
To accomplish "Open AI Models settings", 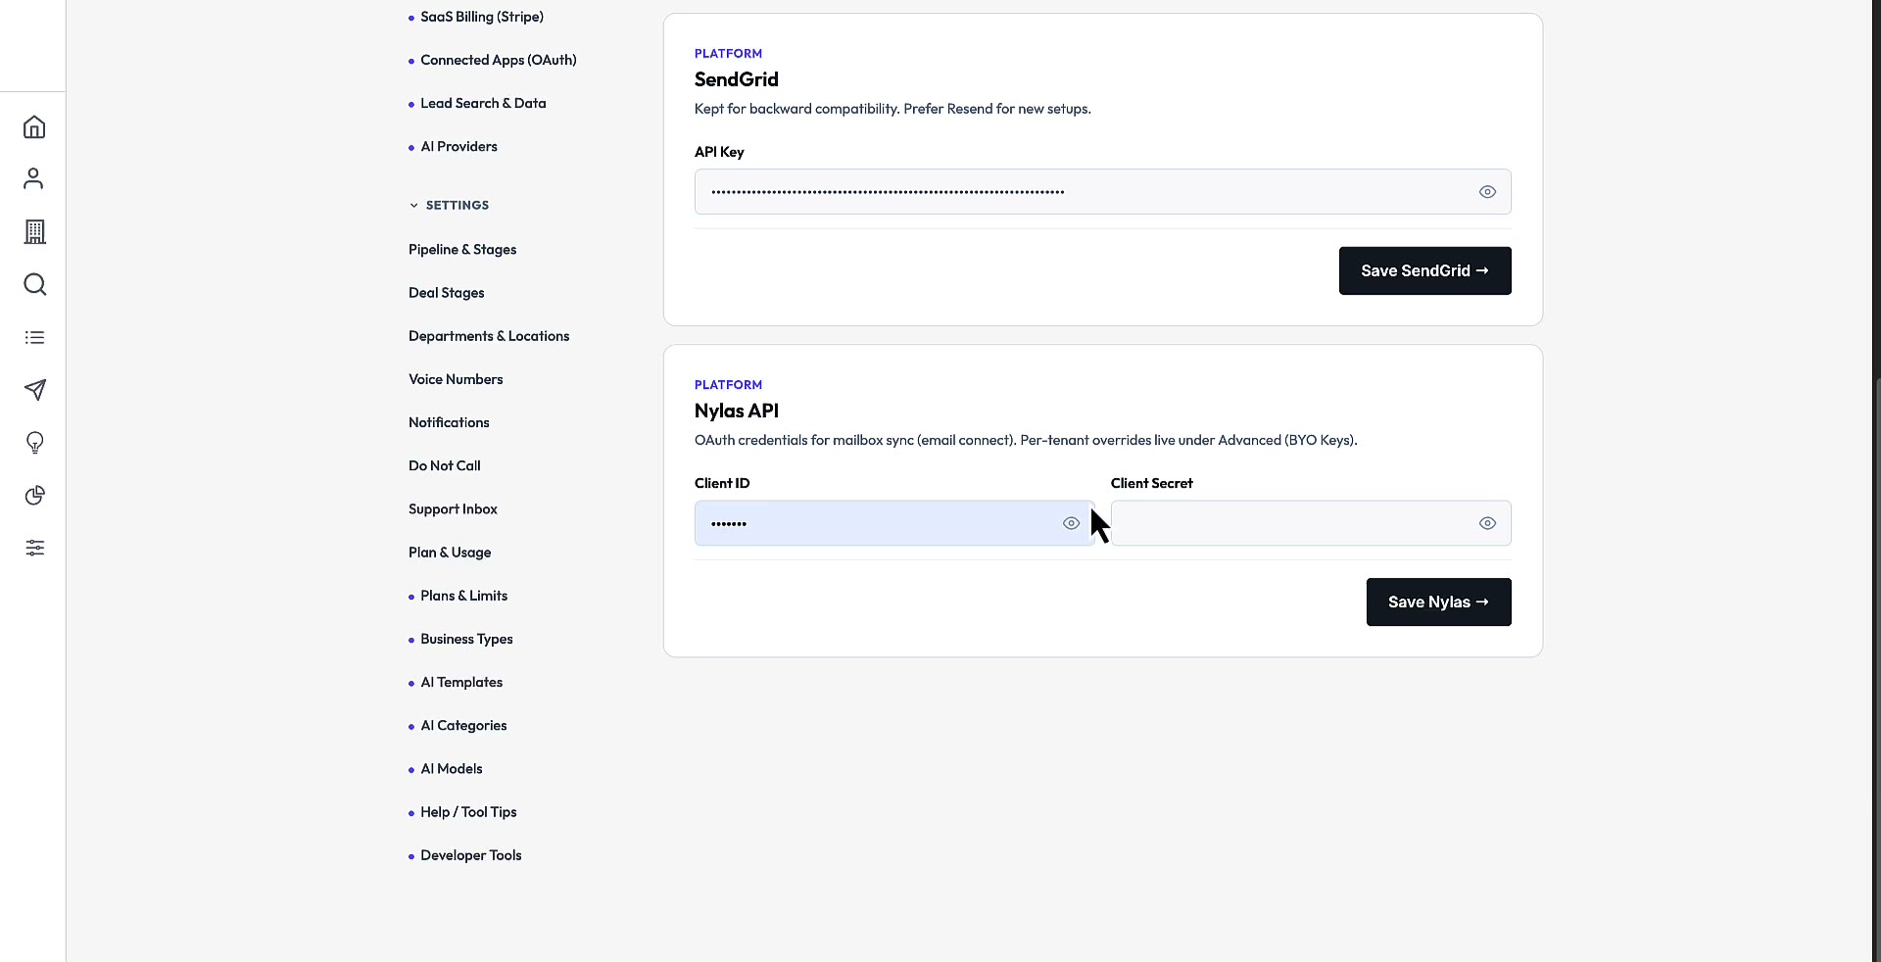I will 452,769.
